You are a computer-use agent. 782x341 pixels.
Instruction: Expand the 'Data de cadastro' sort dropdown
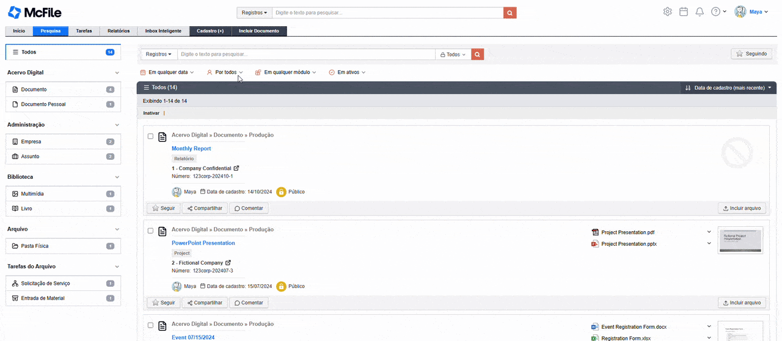[x=727, y=88]
